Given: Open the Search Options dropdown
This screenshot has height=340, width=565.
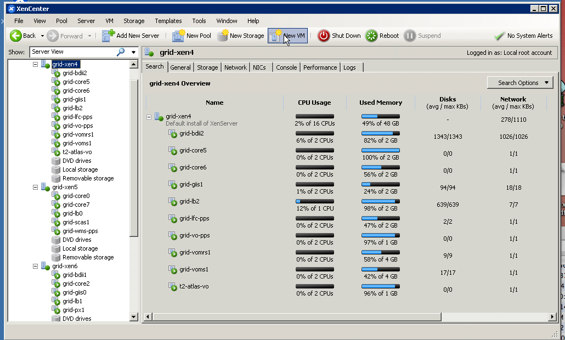Looking at the screenshot, I should (x=520, y=82).
